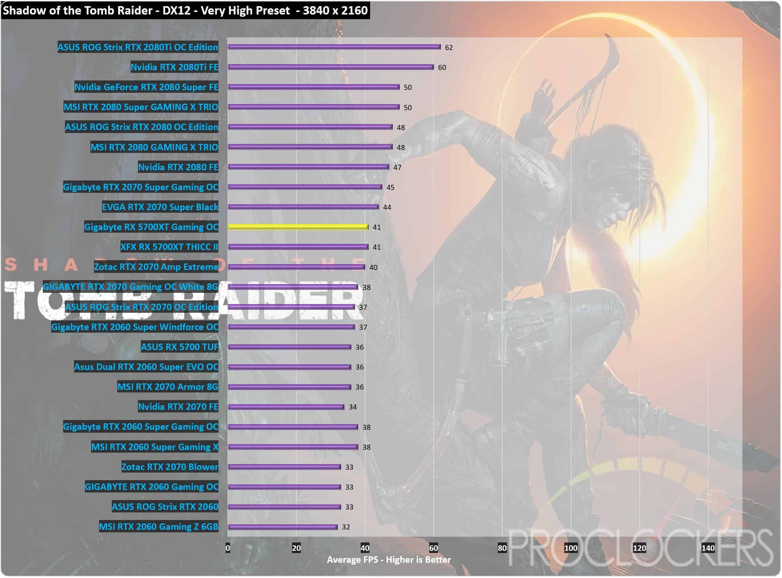Select the Nvidia RTX 2070 FE label

tap(178, 407)
